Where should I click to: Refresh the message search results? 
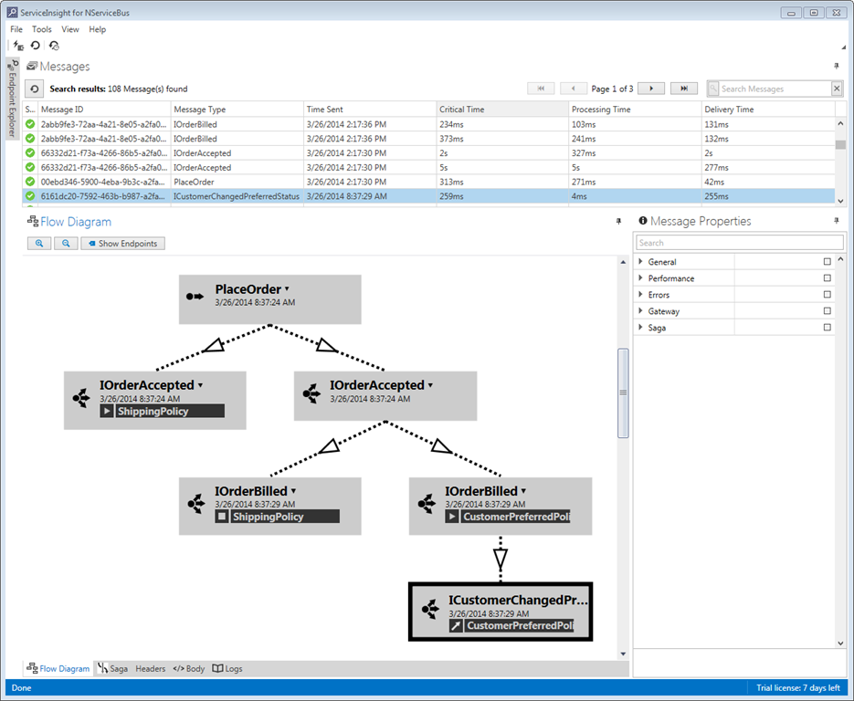35,89
